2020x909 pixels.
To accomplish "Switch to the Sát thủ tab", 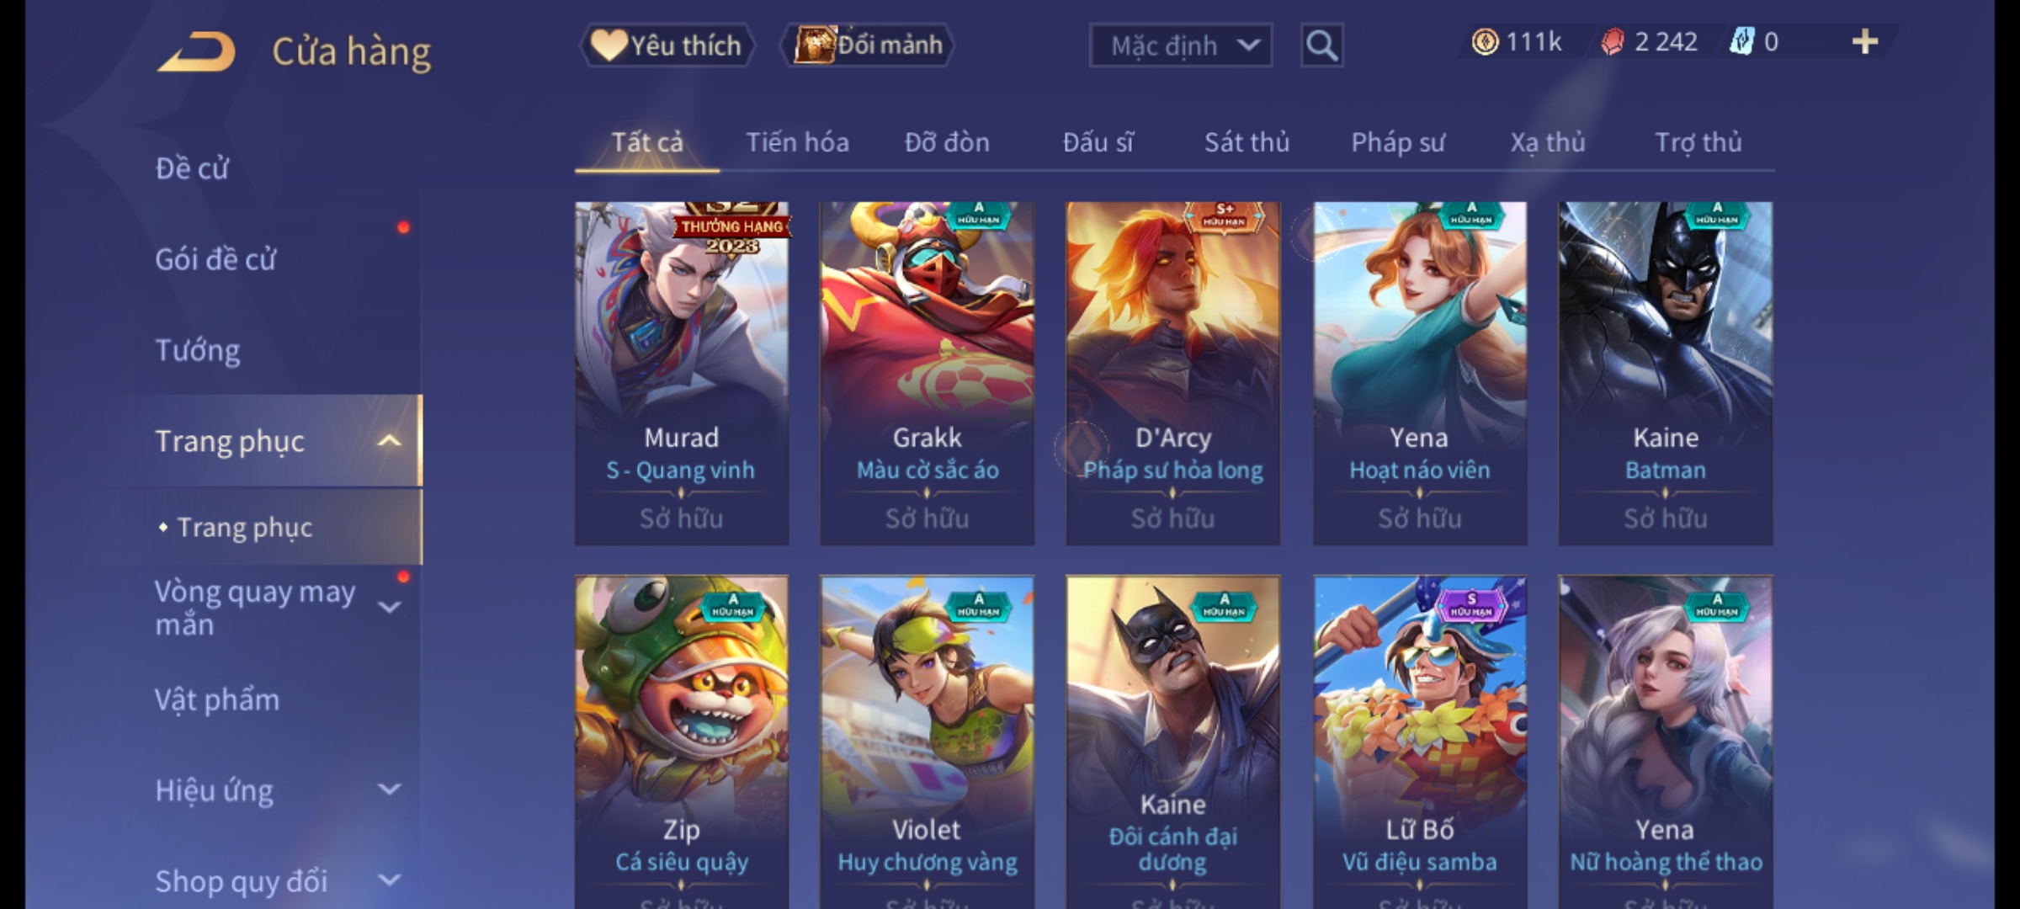I will pyautogui.click(x=1247, y=142).
